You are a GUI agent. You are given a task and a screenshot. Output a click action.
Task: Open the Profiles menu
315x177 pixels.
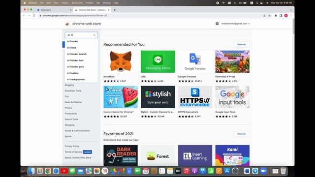coord(90,3)
